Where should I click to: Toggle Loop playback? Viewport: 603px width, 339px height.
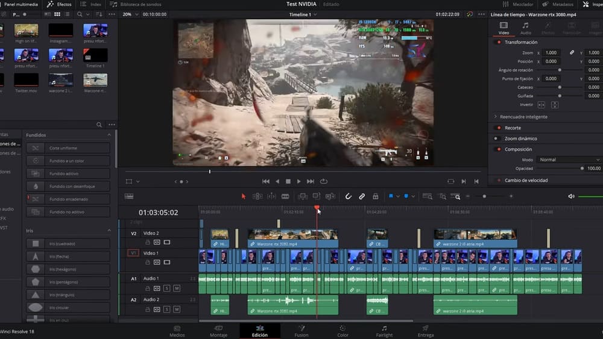324,181
